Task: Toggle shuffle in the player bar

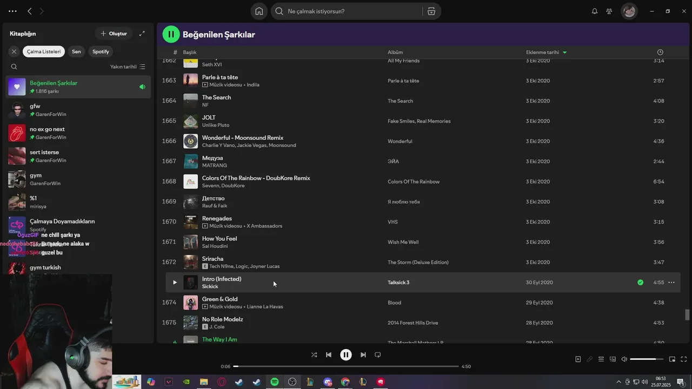Action: coord(314,355)
